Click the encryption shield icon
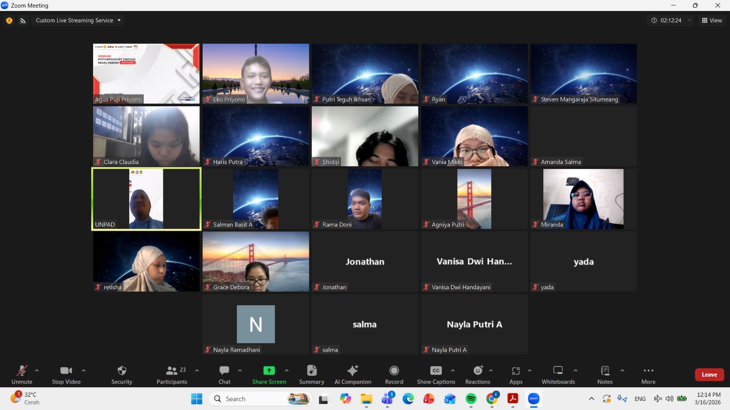Screen dimensions: 730x410 pos(9,20)
